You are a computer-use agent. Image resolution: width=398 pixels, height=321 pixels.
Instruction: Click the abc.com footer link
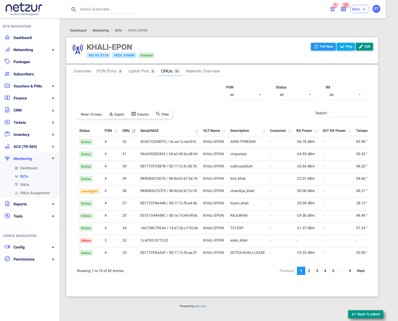click(201, 306)
